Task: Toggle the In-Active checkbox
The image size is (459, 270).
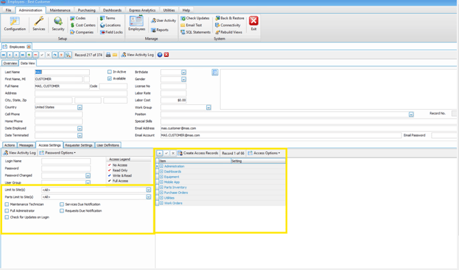Action: click(110, 72)
